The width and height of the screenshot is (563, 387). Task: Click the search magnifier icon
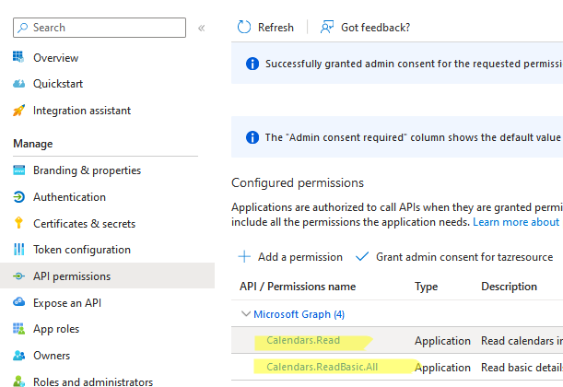pos(22,28)
